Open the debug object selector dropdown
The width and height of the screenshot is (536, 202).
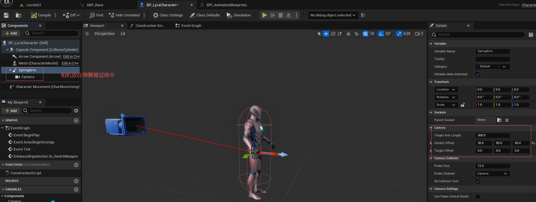(333, 15)
